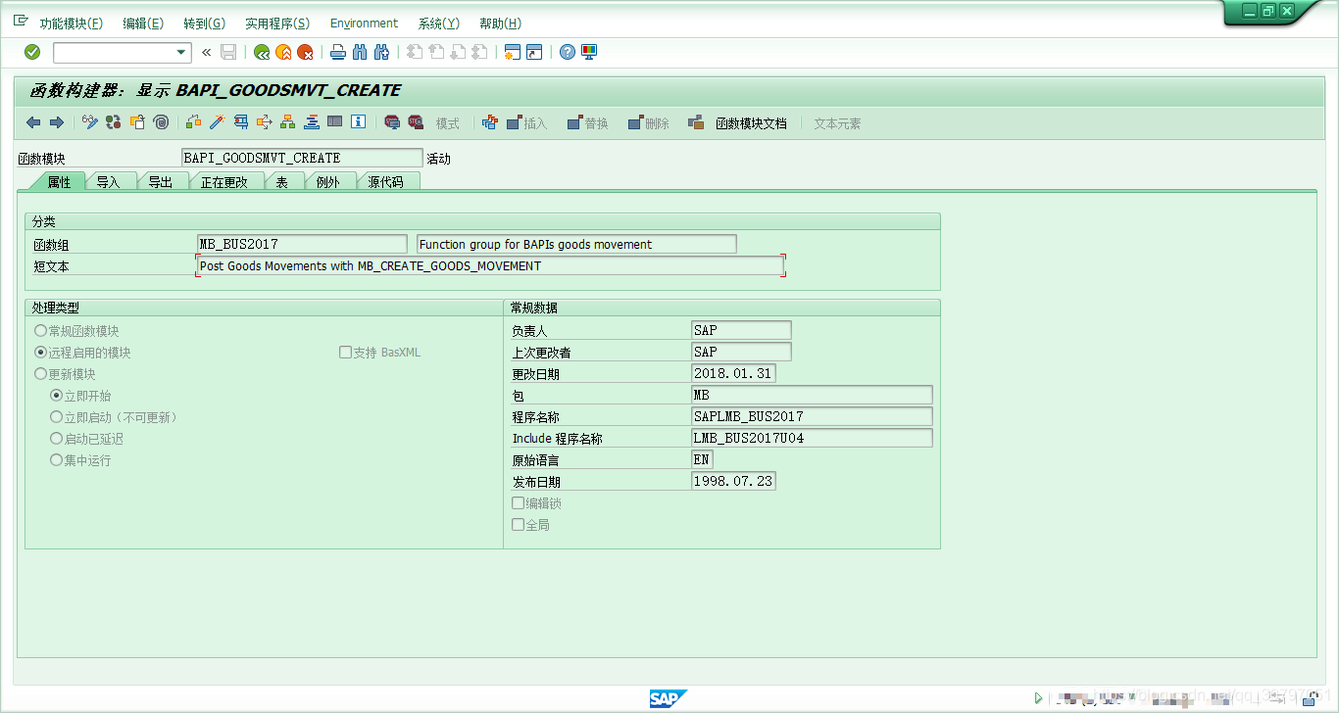Open the 转到(G) menu
Image resolution: width=1339 pixels, height=713 pixels.
[204, 24]
